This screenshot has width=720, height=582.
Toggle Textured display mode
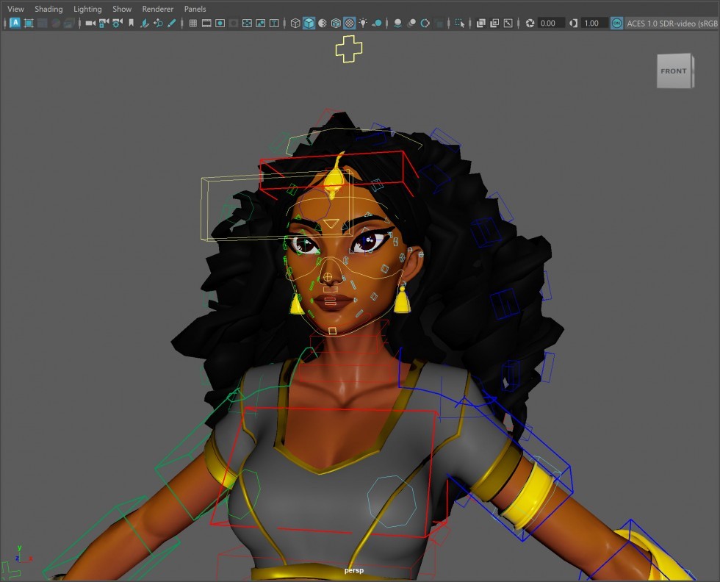point(350,23)
